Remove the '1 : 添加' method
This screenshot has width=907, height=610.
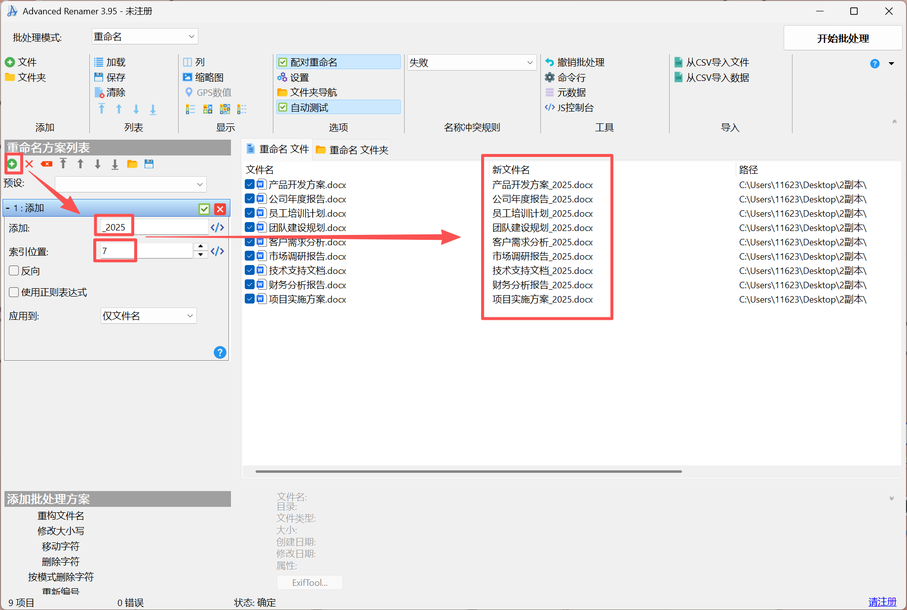point(220,209)
